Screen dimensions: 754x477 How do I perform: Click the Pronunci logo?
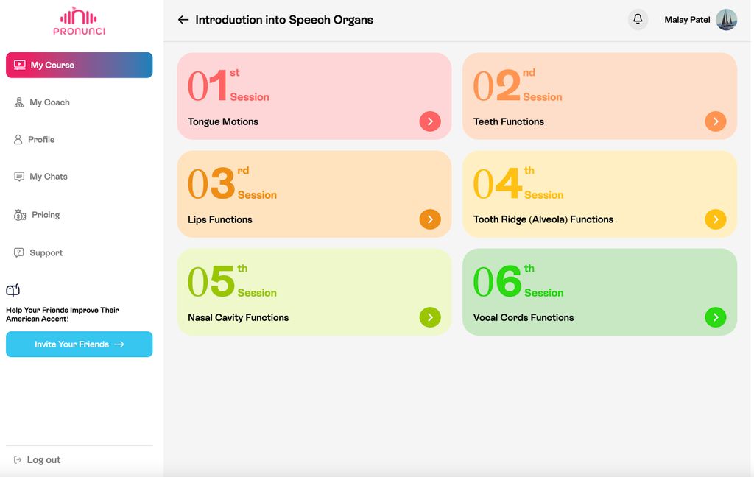[79, 21]
